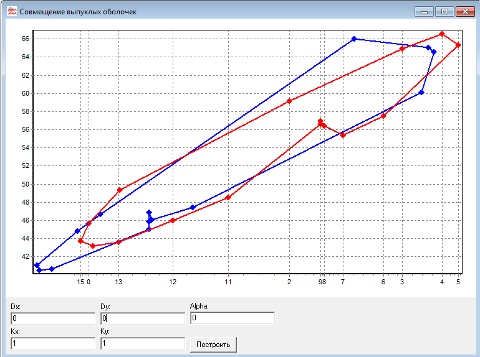480x357 pixels.
Task: Click into the Dy text field
Action: [142, 318]
